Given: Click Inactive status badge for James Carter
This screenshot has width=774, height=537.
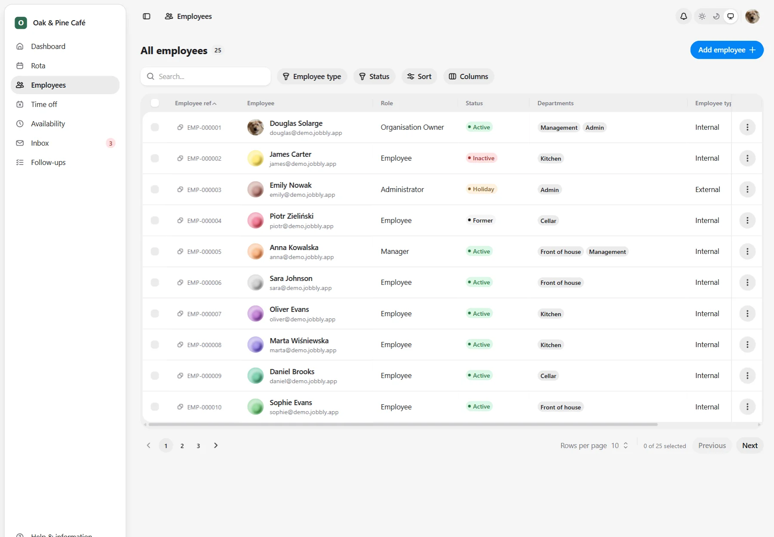Looking at the screenshot, I should tap(481, 158).
